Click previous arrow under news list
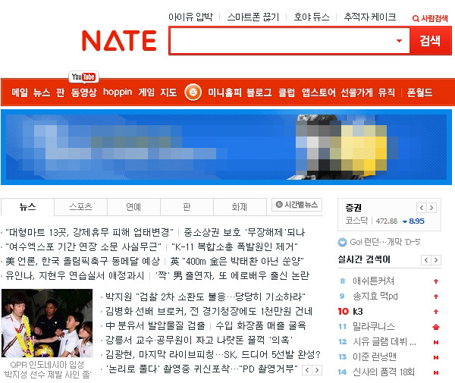Viewport: 455px width, 383px height. pos(307,370)
